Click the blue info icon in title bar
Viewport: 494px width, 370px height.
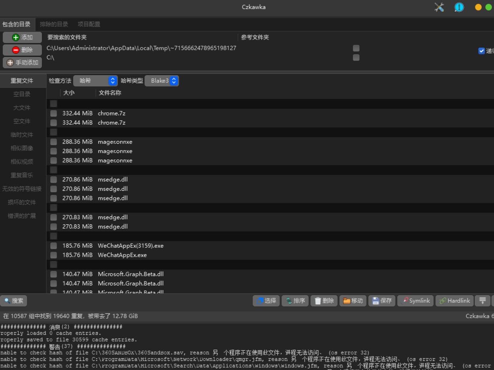pyautogui.click(x=459, y=7)
